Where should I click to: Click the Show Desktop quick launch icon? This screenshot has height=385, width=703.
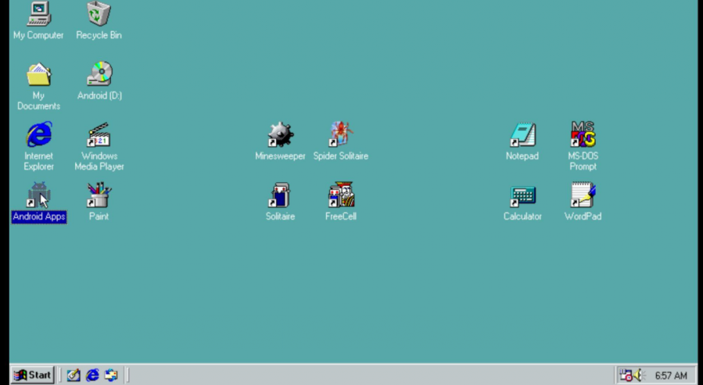pyautogui.click(x=74, y=375)
